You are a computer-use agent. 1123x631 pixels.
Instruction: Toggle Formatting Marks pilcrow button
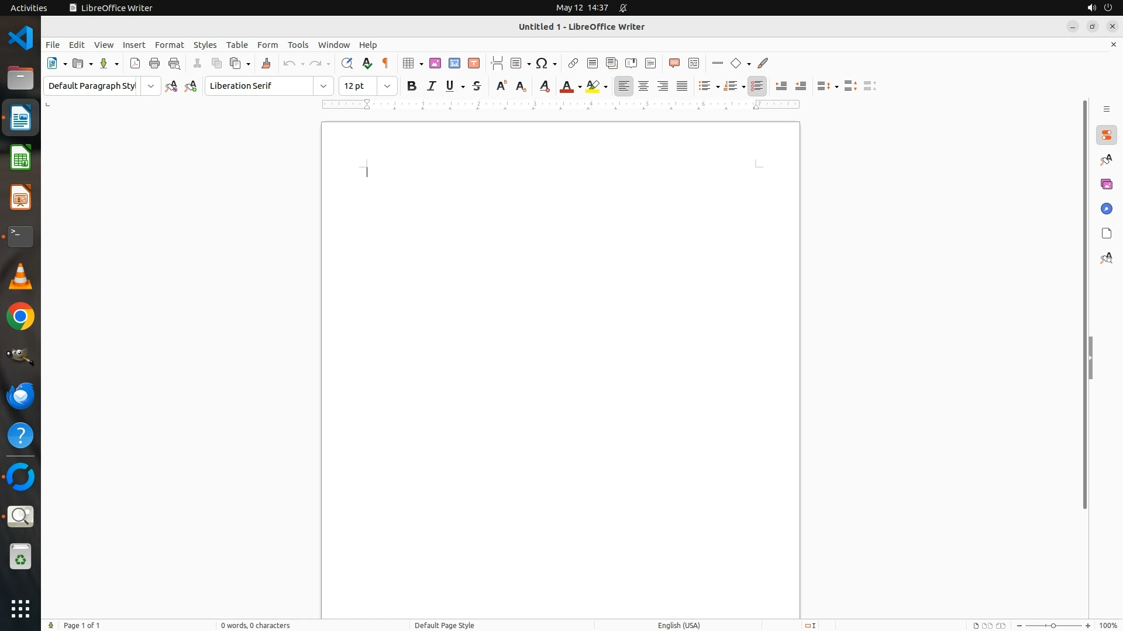[385, 63]
